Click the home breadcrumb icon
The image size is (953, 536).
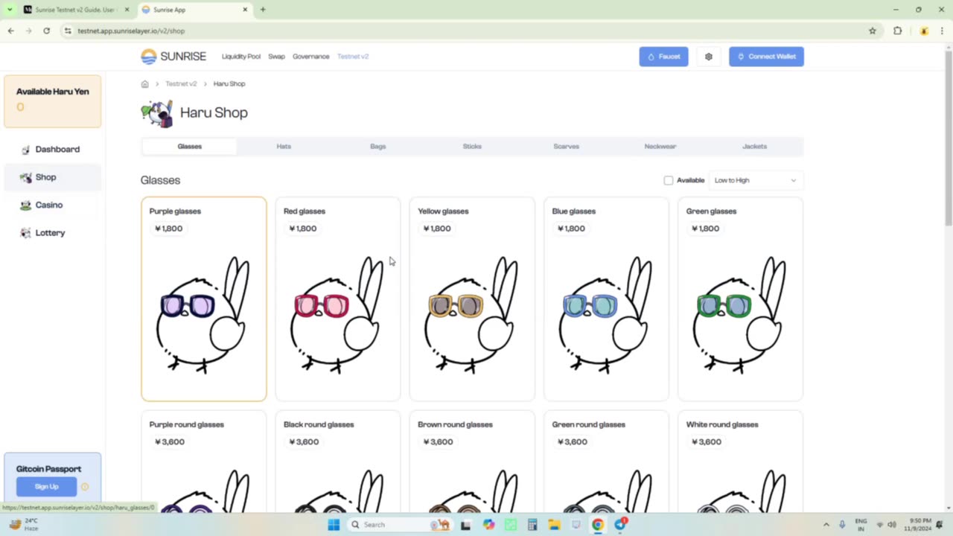(144, 84)
